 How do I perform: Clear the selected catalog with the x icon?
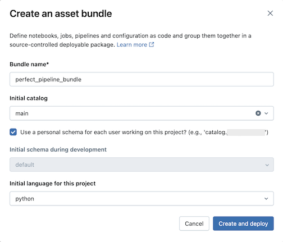click(258, 113)
